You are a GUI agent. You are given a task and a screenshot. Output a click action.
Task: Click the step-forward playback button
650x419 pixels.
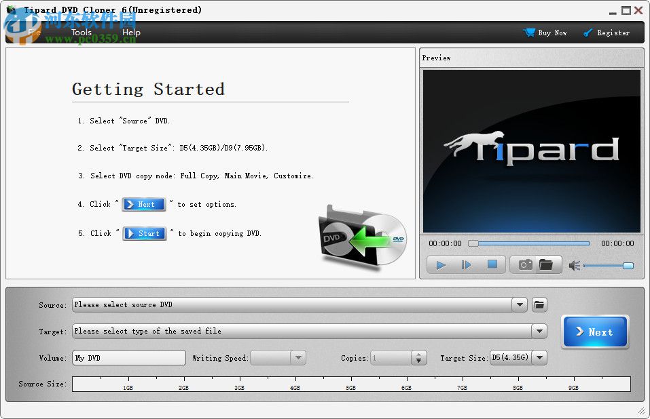coord(467,265)
